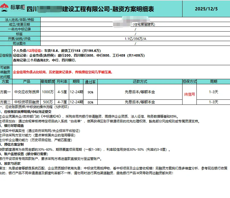
Task: Click 方案二 repayment cell 先息后本/等额本金
Action: (140, 102)
